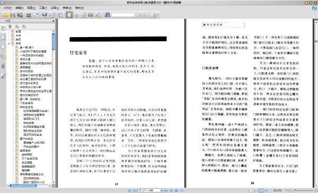The width and height of the screenshot is (318, 193).
Task: Collapse the 目录 bookmark tree node
Action: click(x=8, y=43)
